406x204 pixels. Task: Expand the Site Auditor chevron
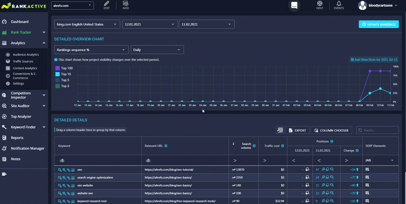click(x=44, y=106)
